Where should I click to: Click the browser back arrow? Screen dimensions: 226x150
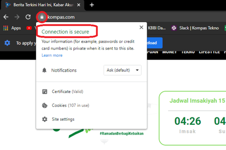(x=6, y=17)
